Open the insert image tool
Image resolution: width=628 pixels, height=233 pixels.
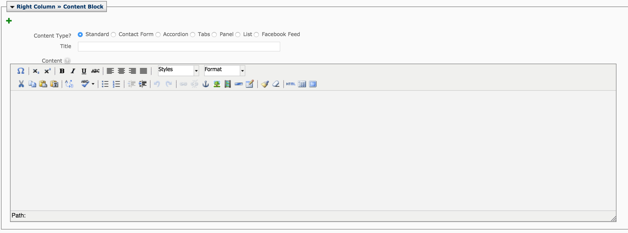[x=217, y=84]
